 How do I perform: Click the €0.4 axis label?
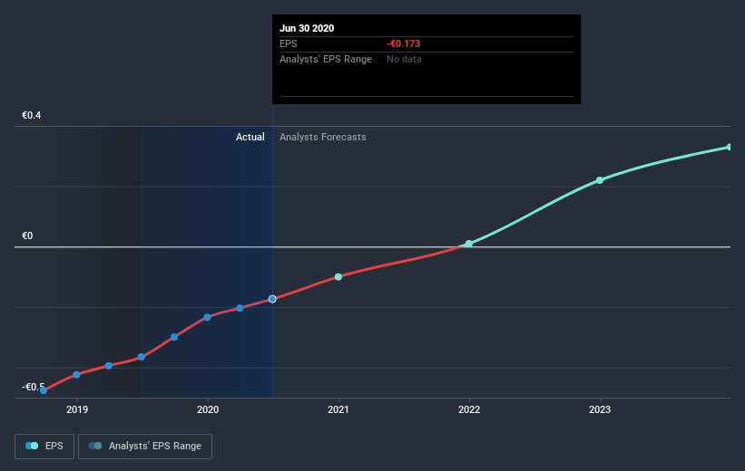pyautogui.click(x=32, y=115)
